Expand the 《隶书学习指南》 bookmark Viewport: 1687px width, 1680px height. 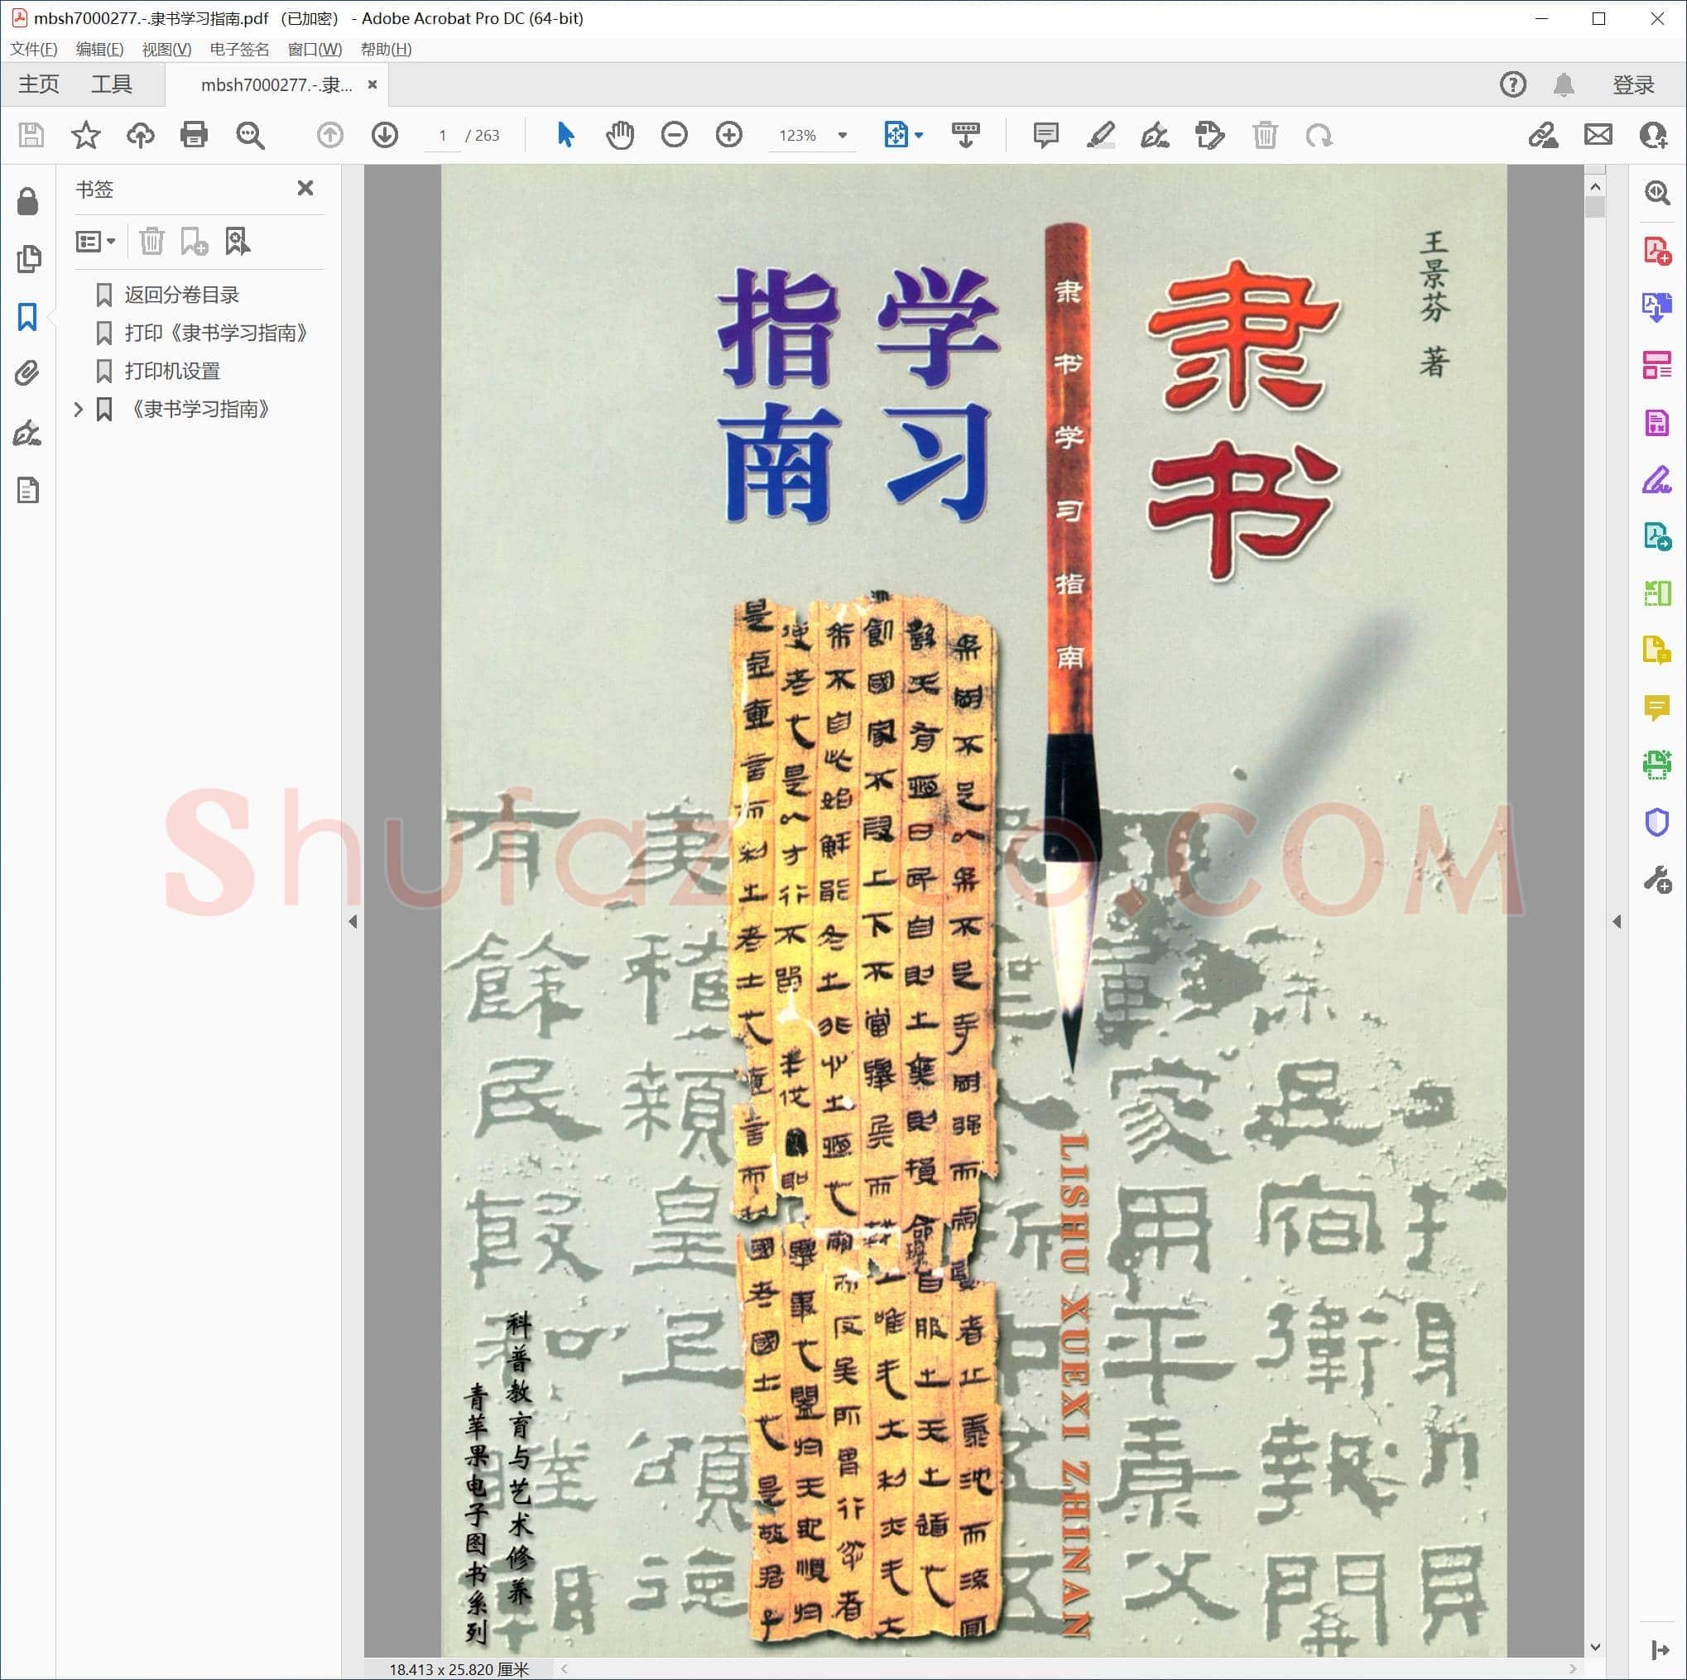click(79, 410)
